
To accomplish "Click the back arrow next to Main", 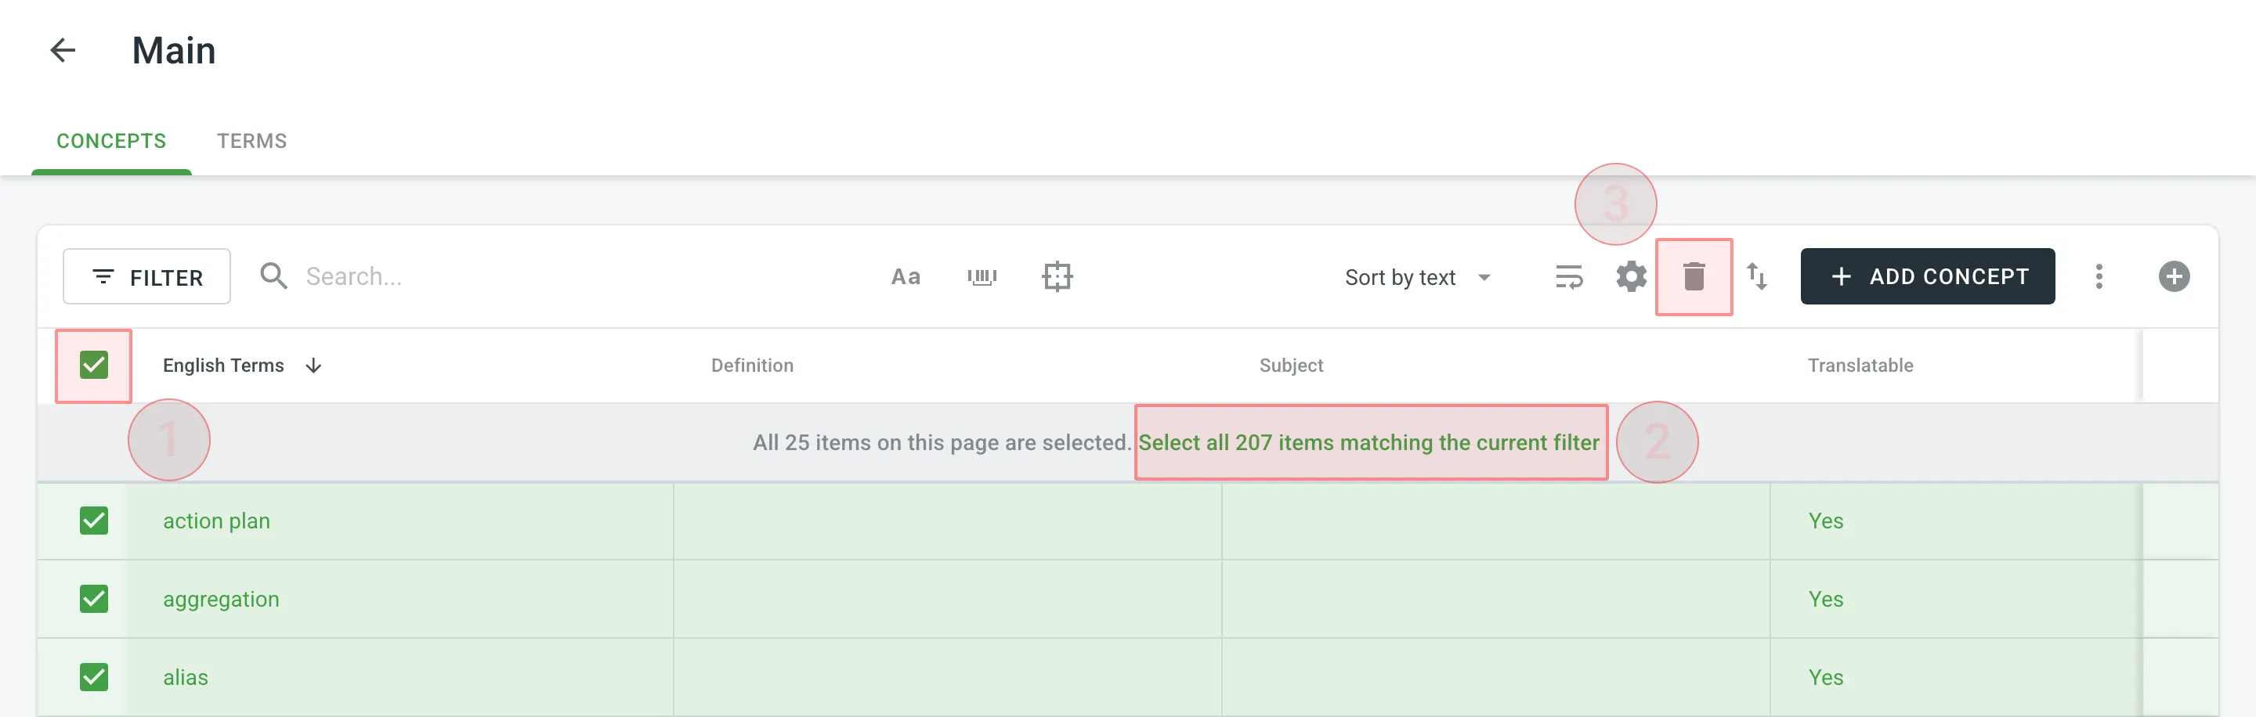I will [x=63, y=51].
